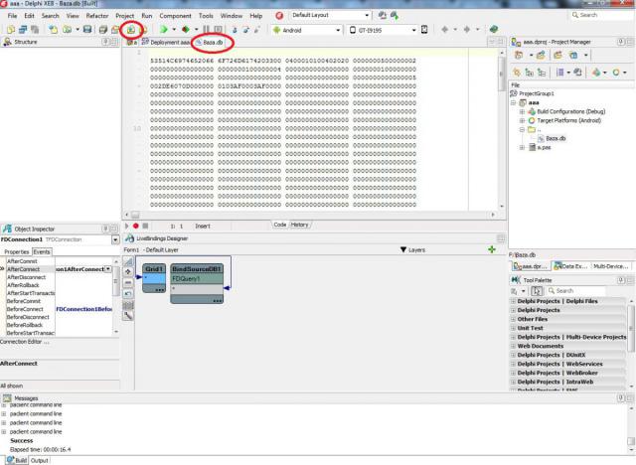Click the Data Ex... tab under Project Manager
636x465 pixels.
point(571,266)
